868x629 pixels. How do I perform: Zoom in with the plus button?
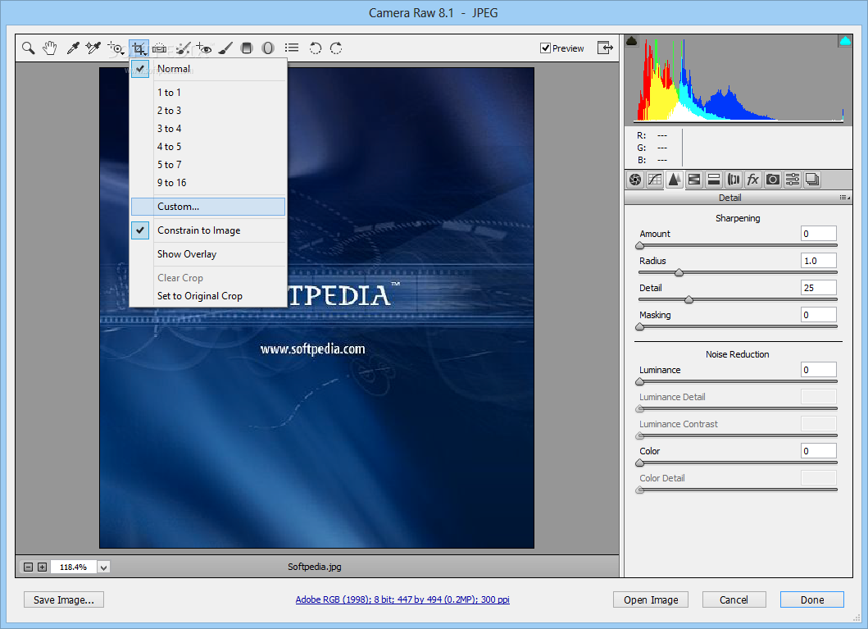(42, 567)
